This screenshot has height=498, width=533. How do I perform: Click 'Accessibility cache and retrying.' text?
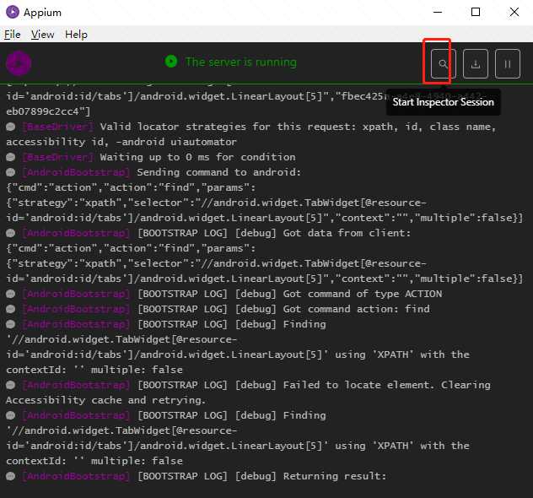105,400
